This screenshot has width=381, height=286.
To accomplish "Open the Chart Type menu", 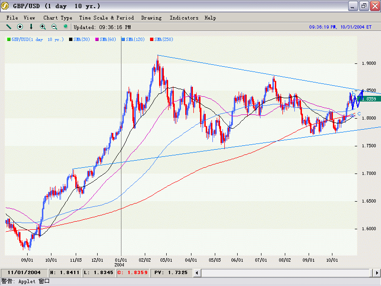I will click(58, 18).
